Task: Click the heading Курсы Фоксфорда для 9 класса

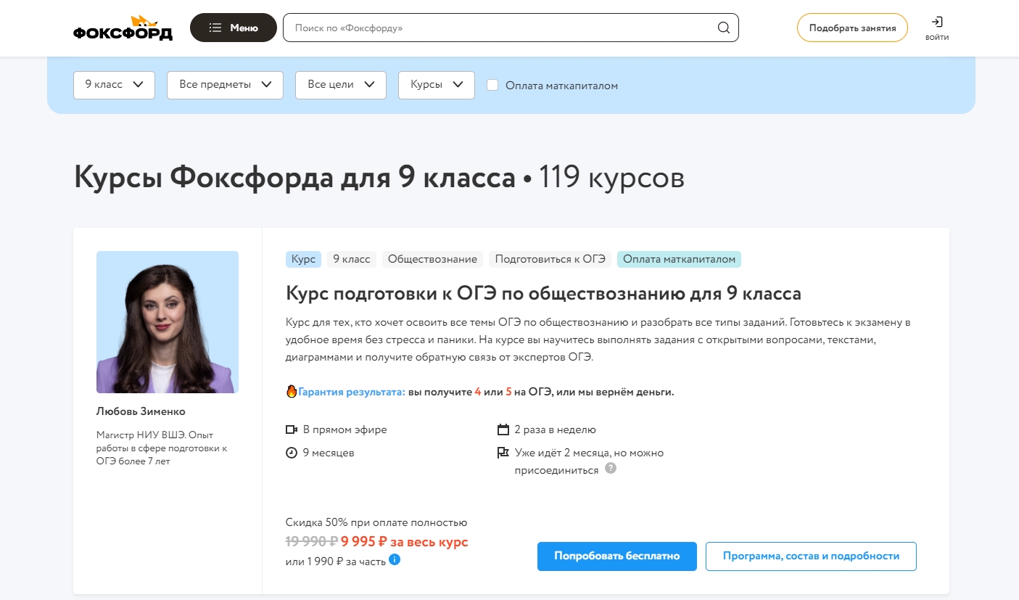Action: pos(294,178)
